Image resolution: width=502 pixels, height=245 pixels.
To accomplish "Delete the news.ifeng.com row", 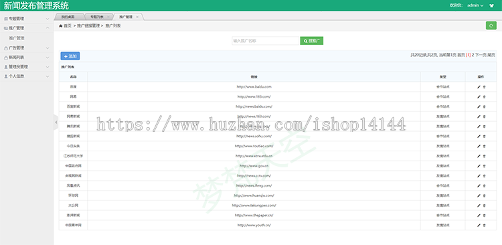I will point(484,185).
